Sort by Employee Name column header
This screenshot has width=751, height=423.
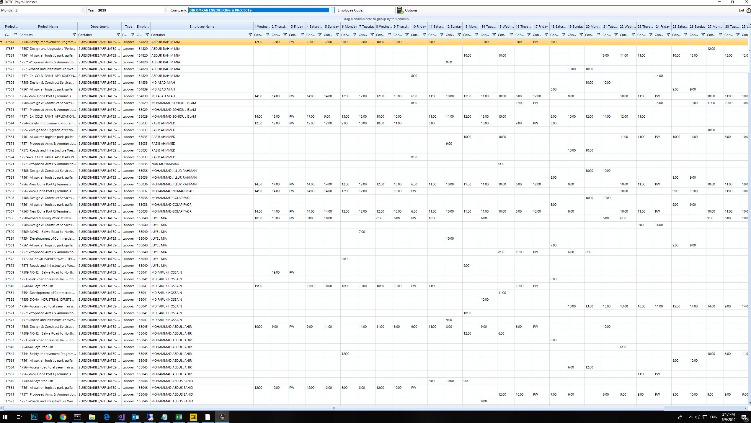(202, 27)
